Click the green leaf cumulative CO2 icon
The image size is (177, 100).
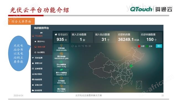click(x=61, y=70)
